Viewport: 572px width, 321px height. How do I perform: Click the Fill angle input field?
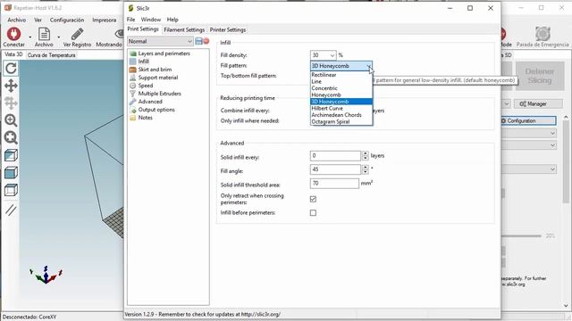[336, 169]
